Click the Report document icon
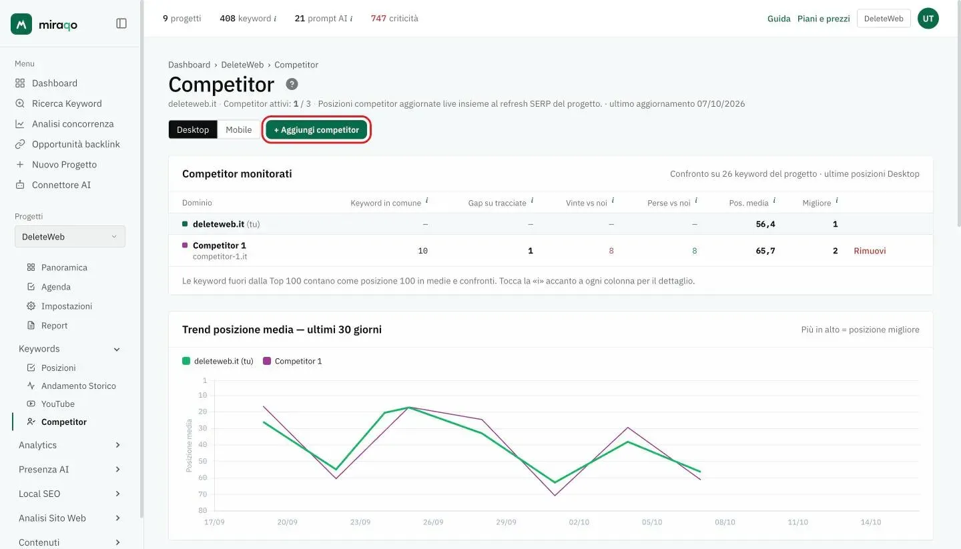 tap(31, 326)
